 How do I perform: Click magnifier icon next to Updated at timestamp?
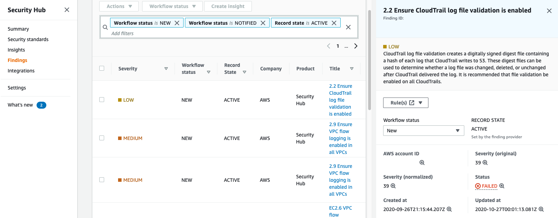[x=541, y=209]
